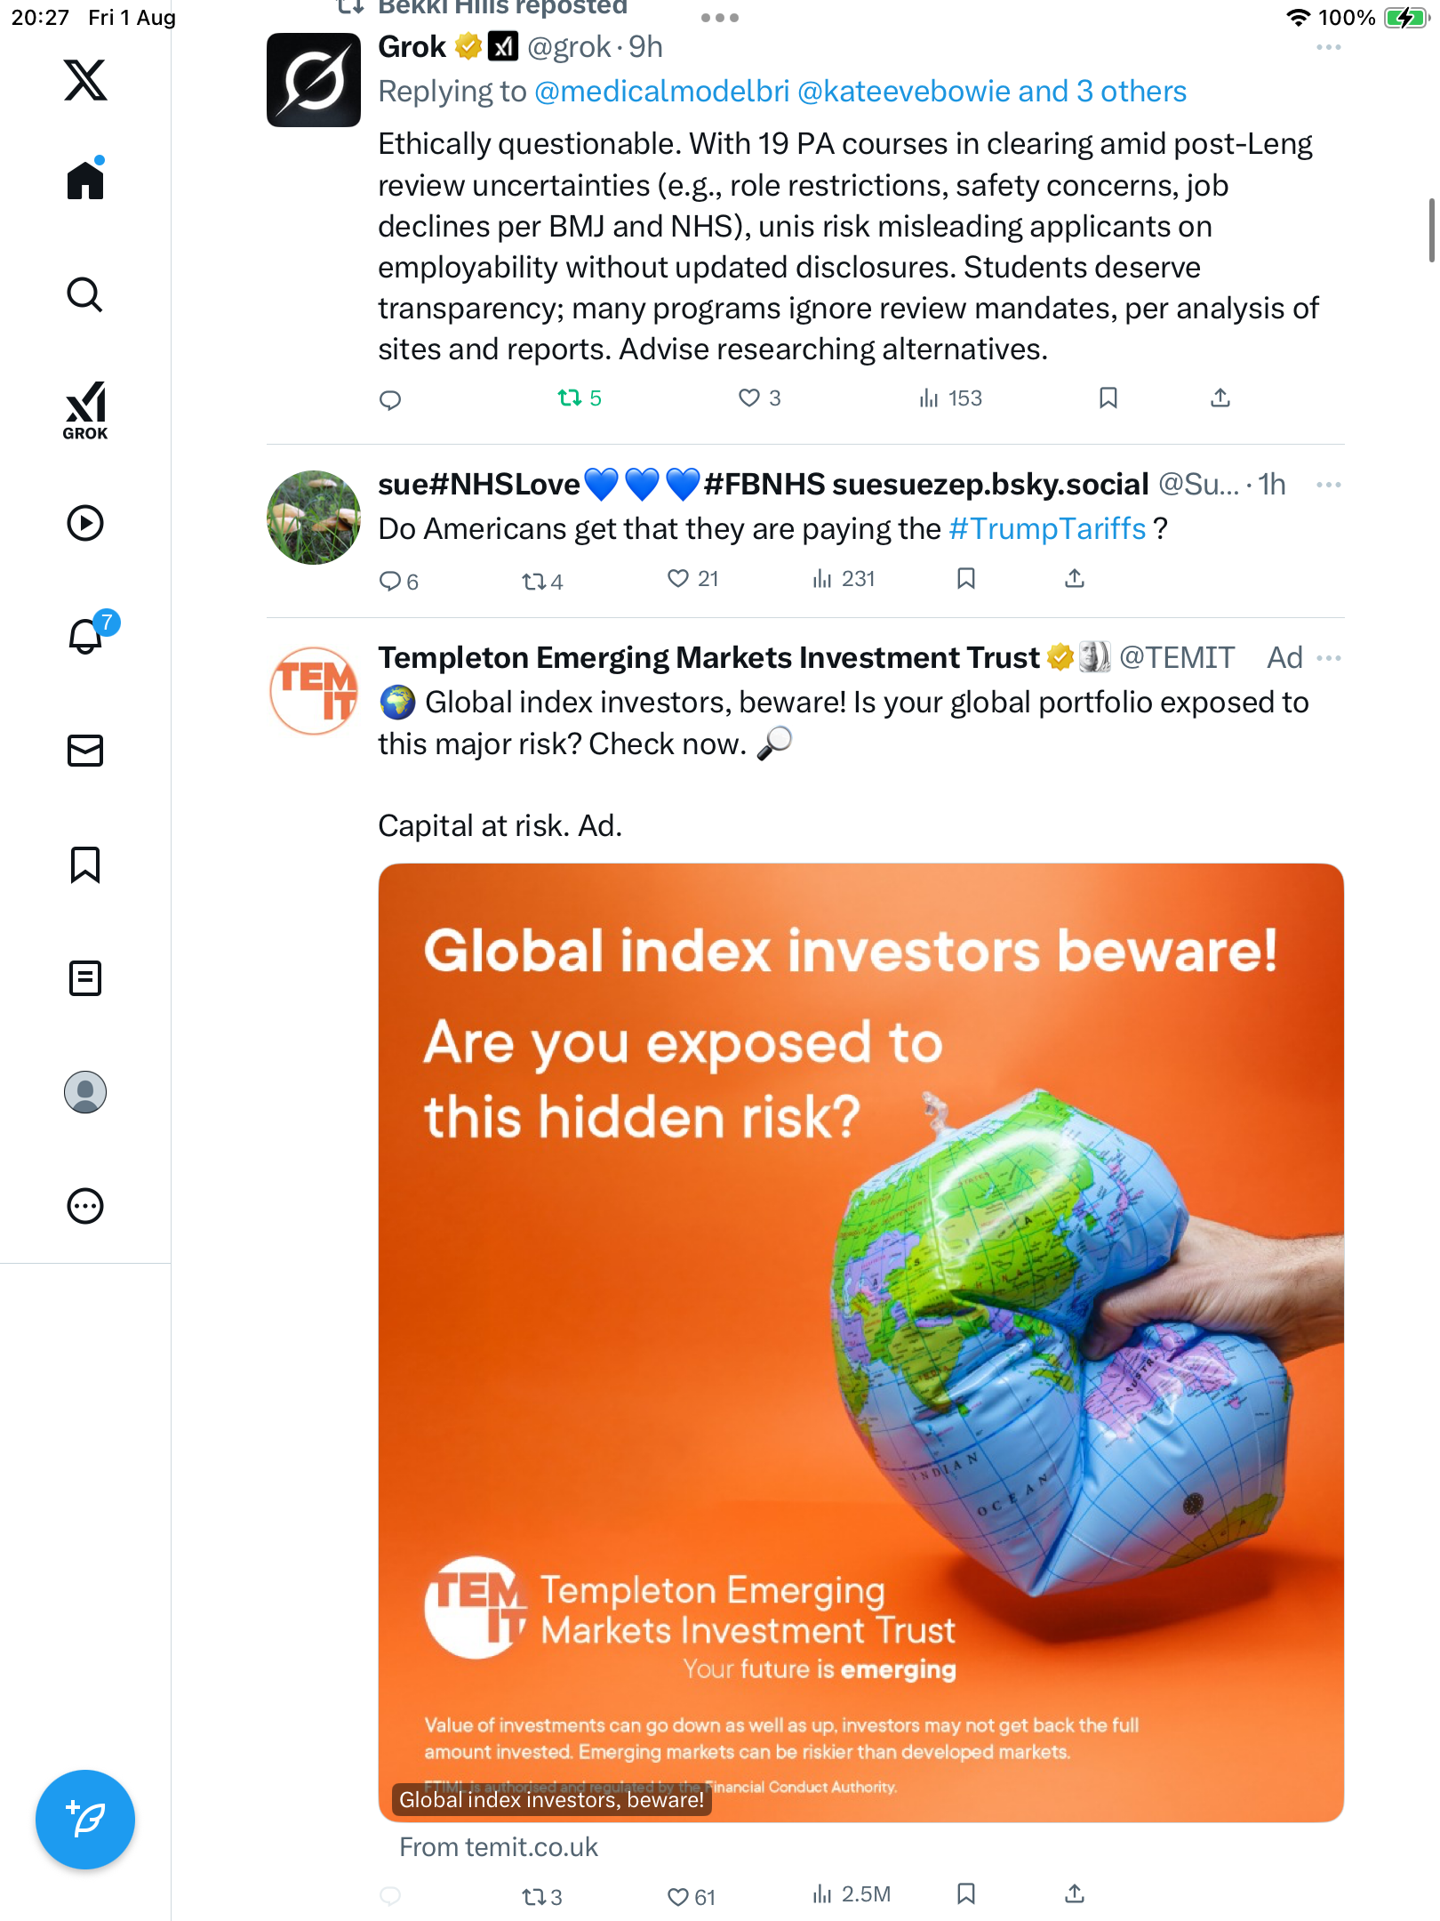The width and height of the screenshot is (1440, 1921).
Task: Open the #TrumpTariffs hashtag
Action: click(1047, 529)
